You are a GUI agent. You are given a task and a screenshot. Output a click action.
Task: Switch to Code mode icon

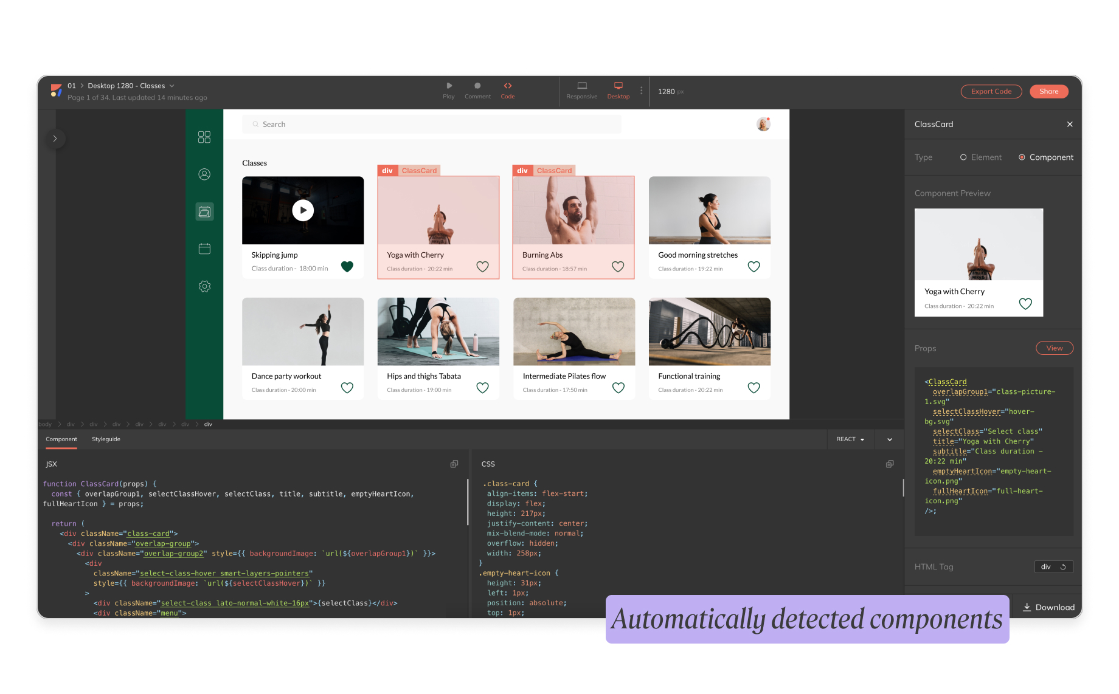(507, 86)
